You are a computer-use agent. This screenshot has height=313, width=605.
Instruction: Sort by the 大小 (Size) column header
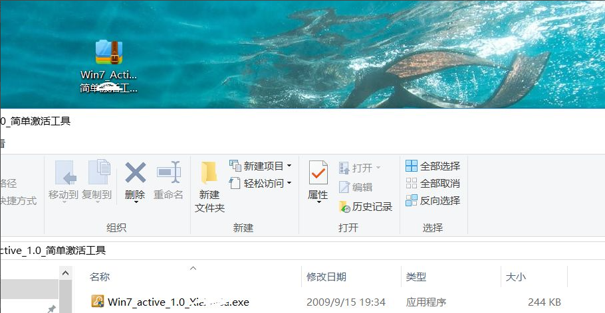pyautogui.click(x=516, y=277)
